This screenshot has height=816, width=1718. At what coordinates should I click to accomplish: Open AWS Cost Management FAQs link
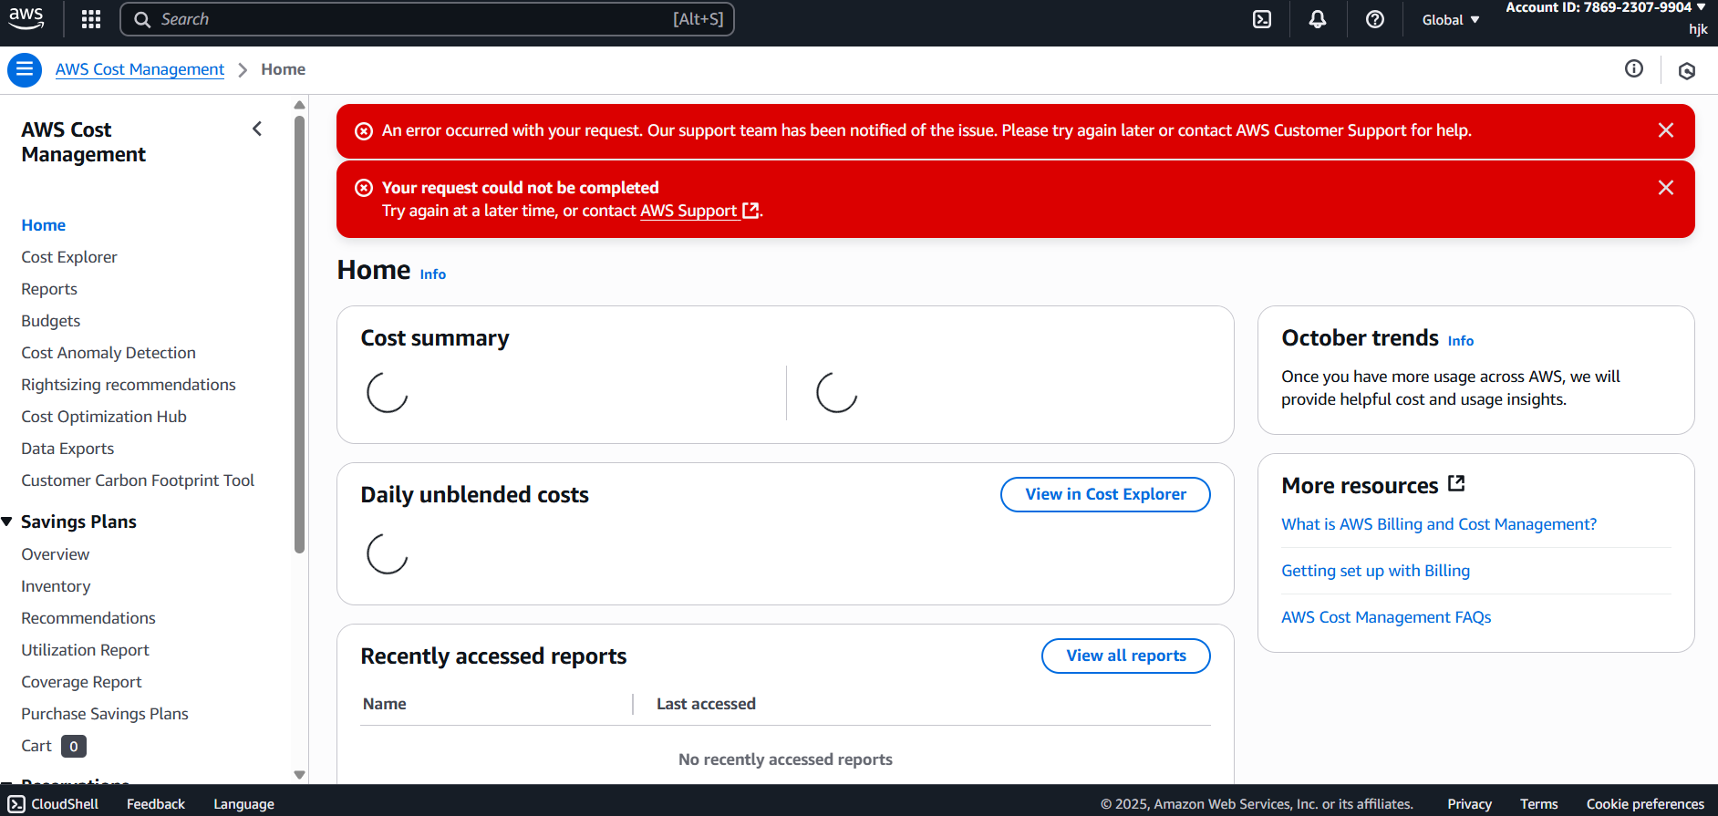click(x=1386, y=617)
